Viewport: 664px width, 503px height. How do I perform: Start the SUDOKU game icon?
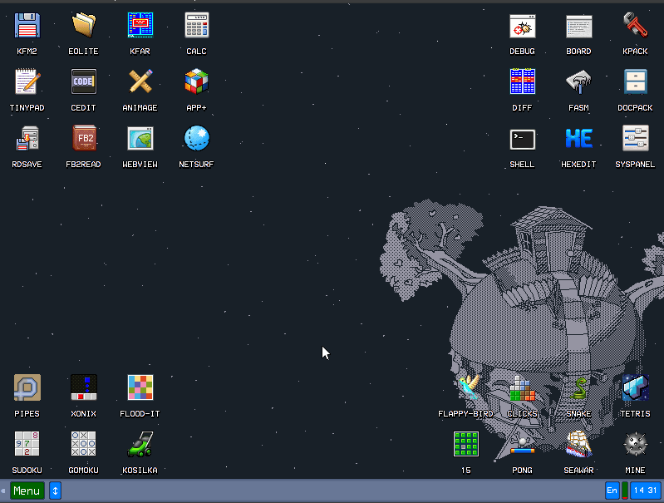click(27, 444)
